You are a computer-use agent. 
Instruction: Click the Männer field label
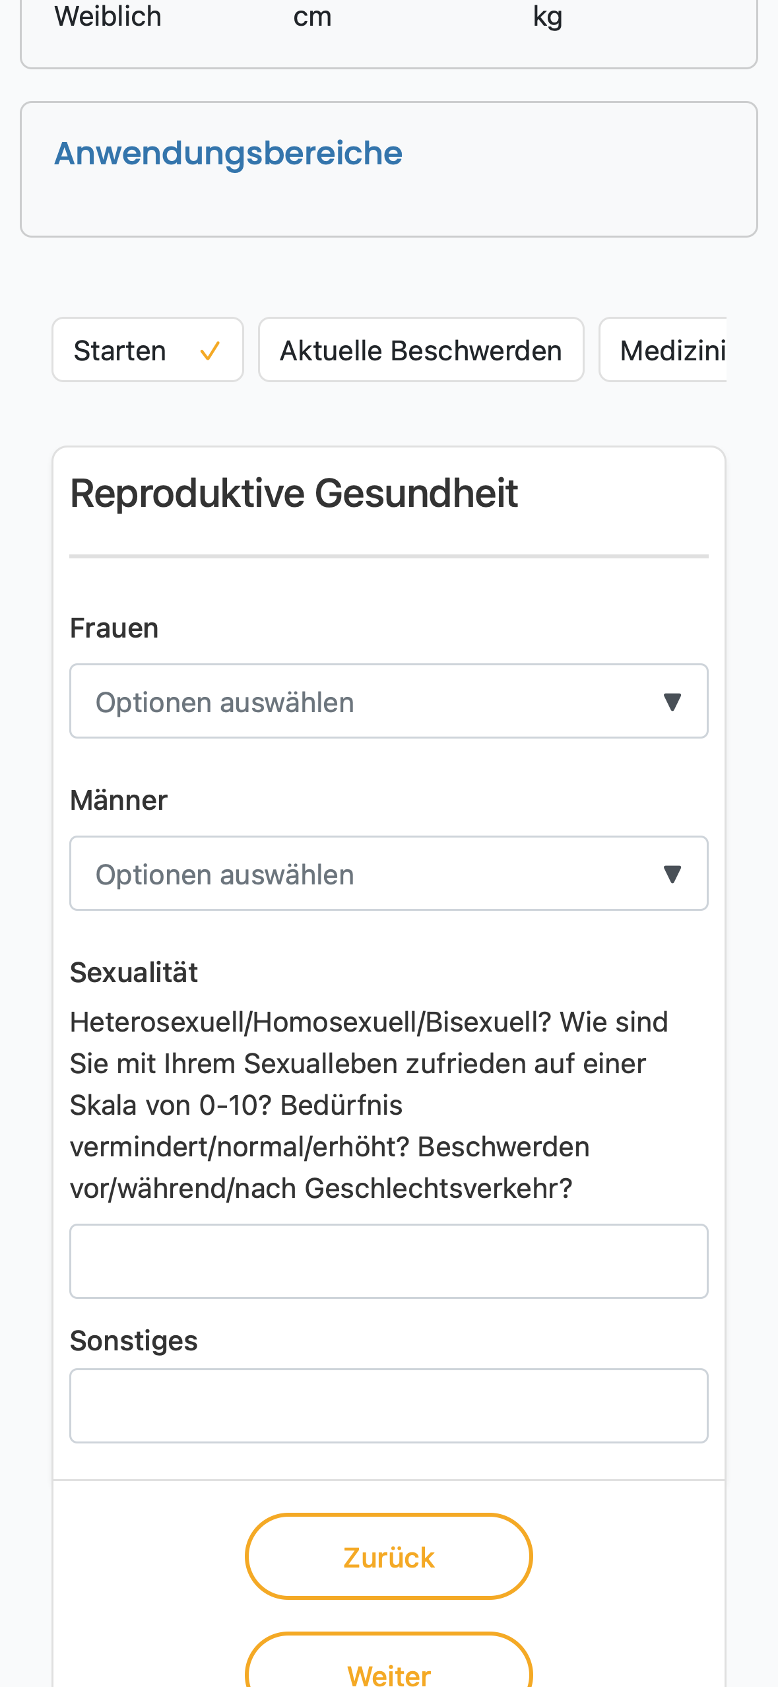pos(119,801)
